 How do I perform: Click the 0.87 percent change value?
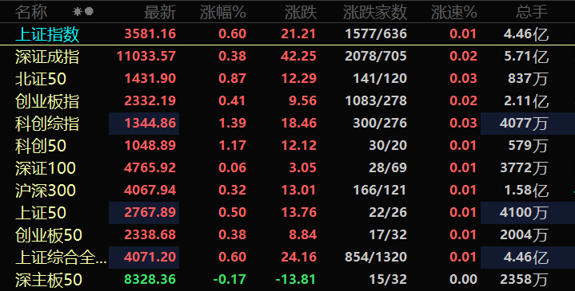(233, 79)
